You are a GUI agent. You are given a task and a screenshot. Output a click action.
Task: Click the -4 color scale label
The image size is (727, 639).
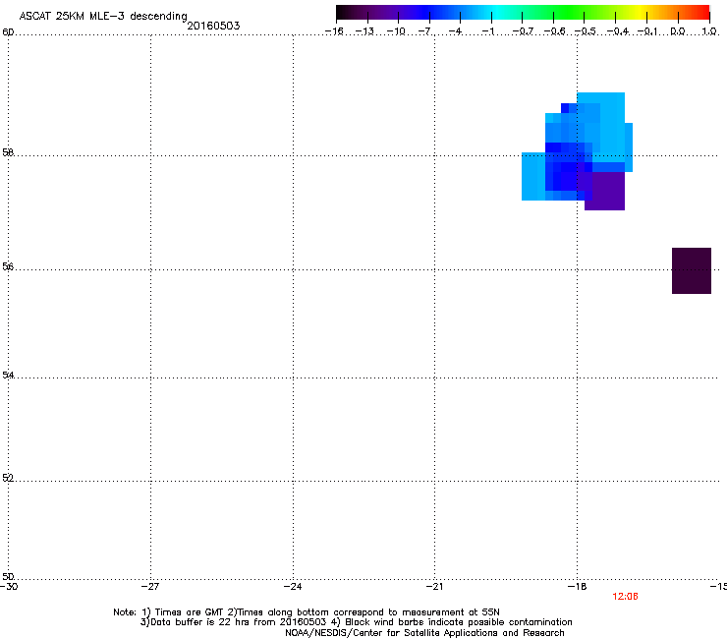pyautogui.click(x=457, y=31)
